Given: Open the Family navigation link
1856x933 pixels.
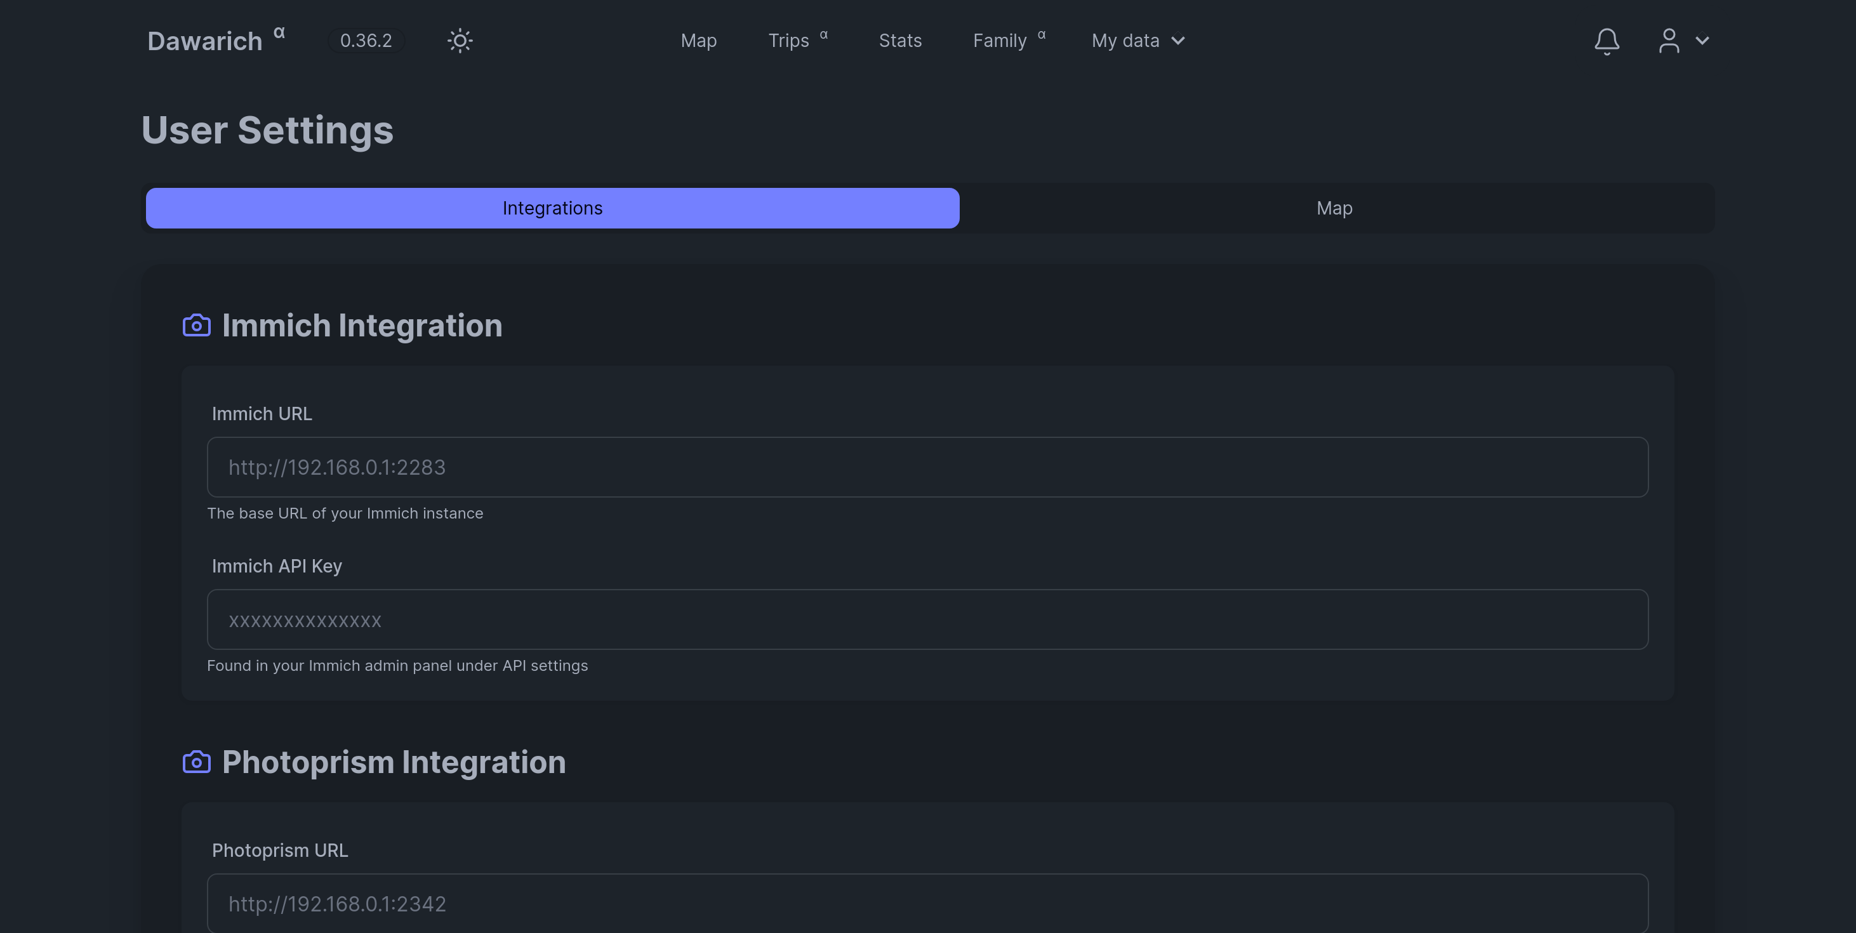Looking at the screenshot, I should coord(999,41).
